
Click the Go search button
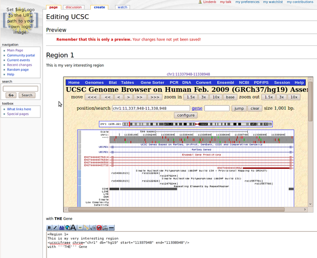[11, 95]
